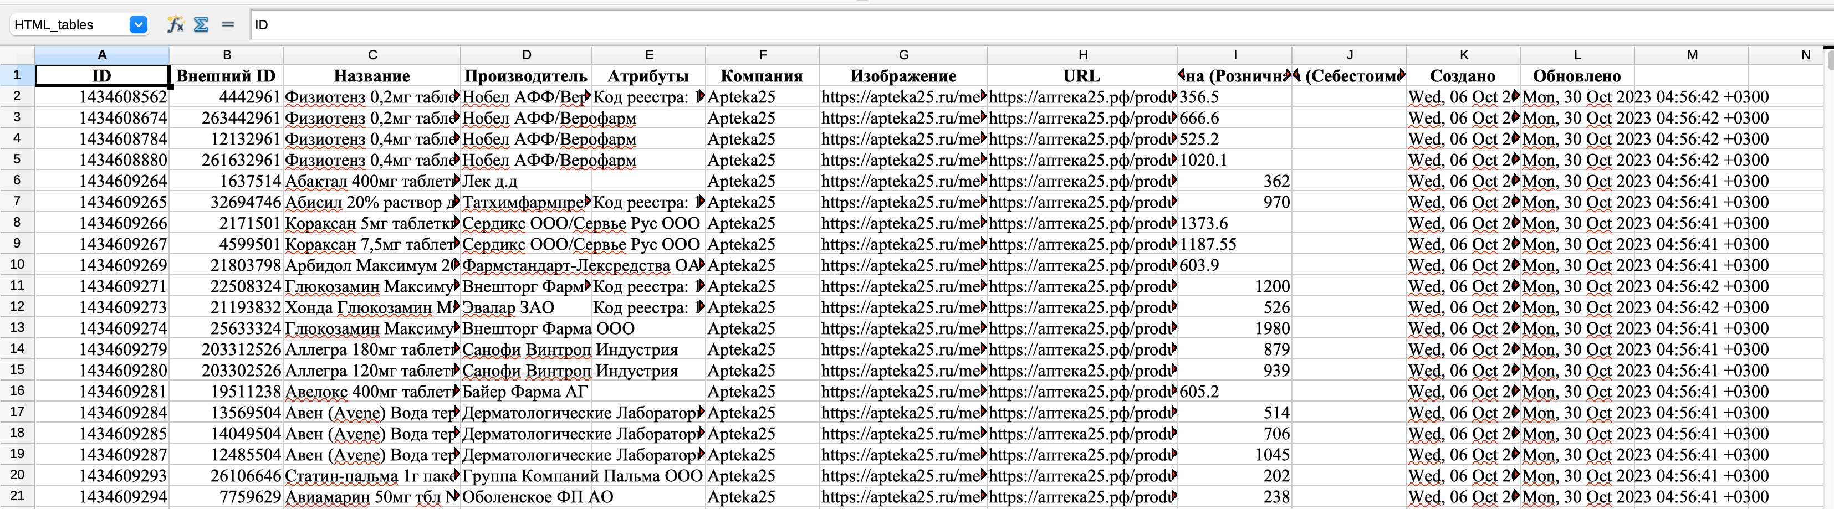
Task: Select row 10 header
Action: 17,265
